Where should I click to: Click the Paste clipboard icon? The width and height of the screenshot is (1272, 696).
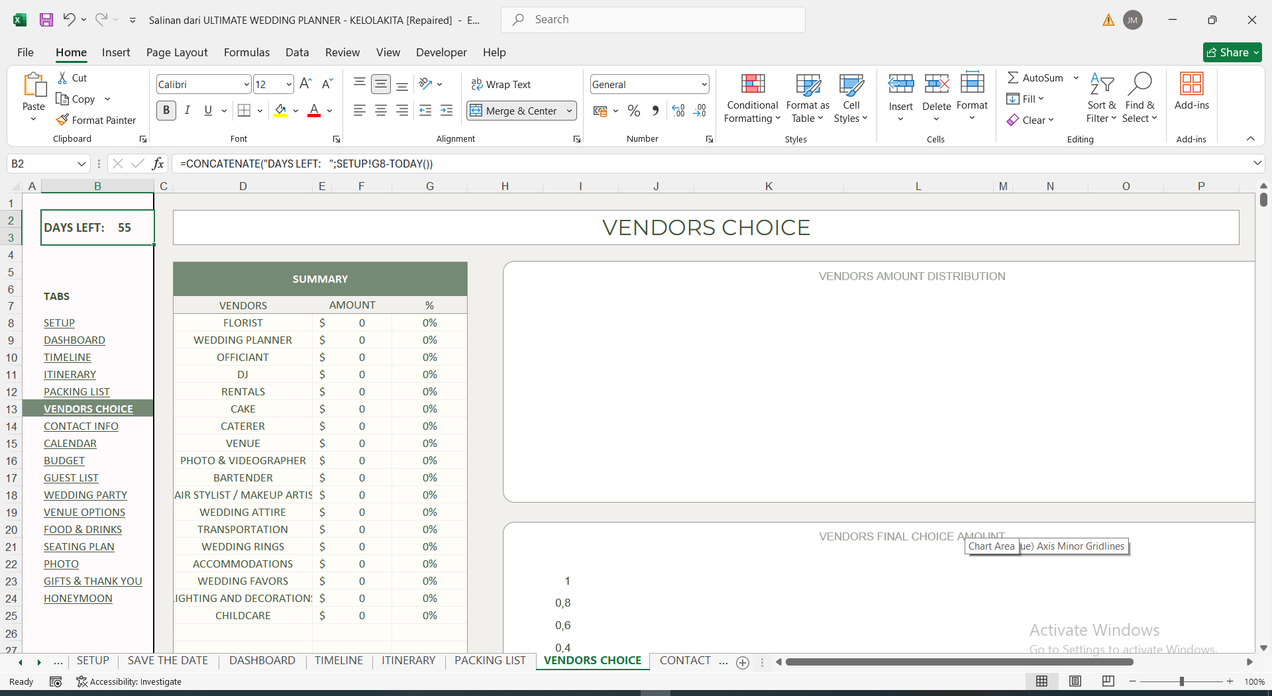tap(34, 85)
